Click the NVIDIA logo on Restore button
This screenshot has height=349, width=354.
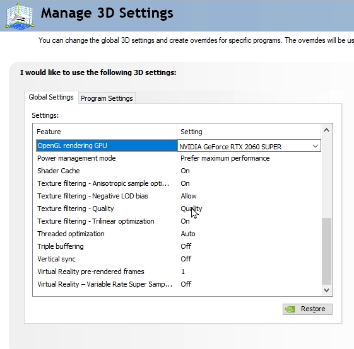tap(290, 309)
